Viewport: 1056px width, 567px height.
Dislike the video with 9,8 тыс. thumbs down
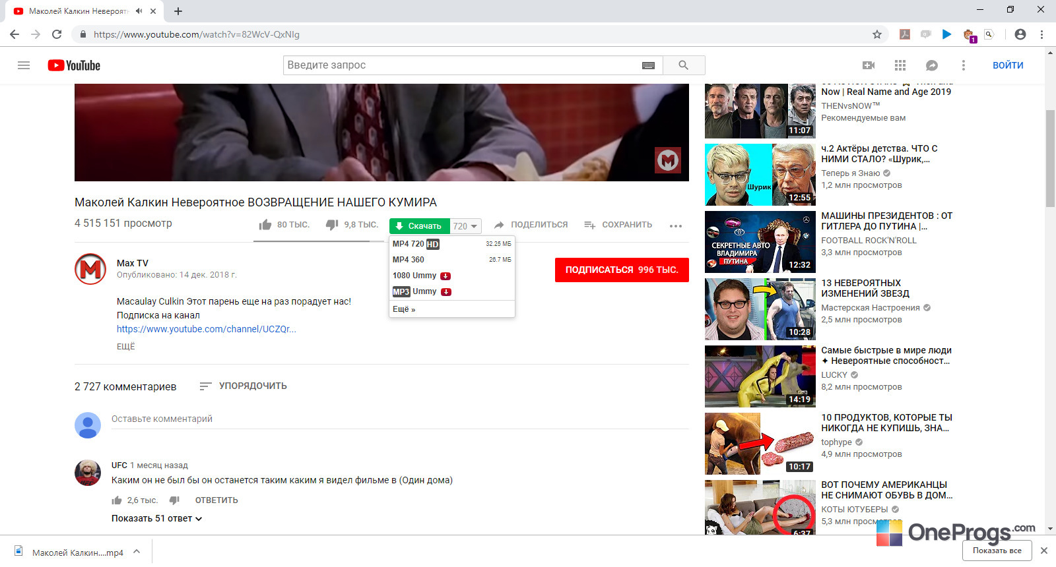tap(332, 225)
